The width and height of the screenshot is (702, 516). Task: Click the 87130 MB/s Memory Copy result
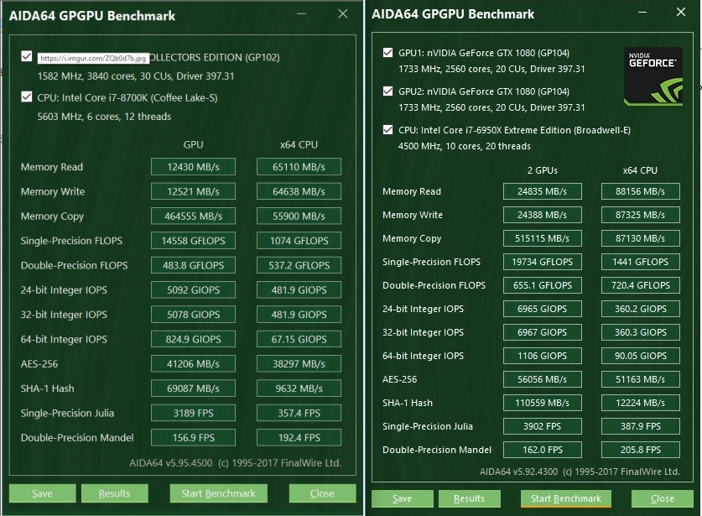coord(640,238)
